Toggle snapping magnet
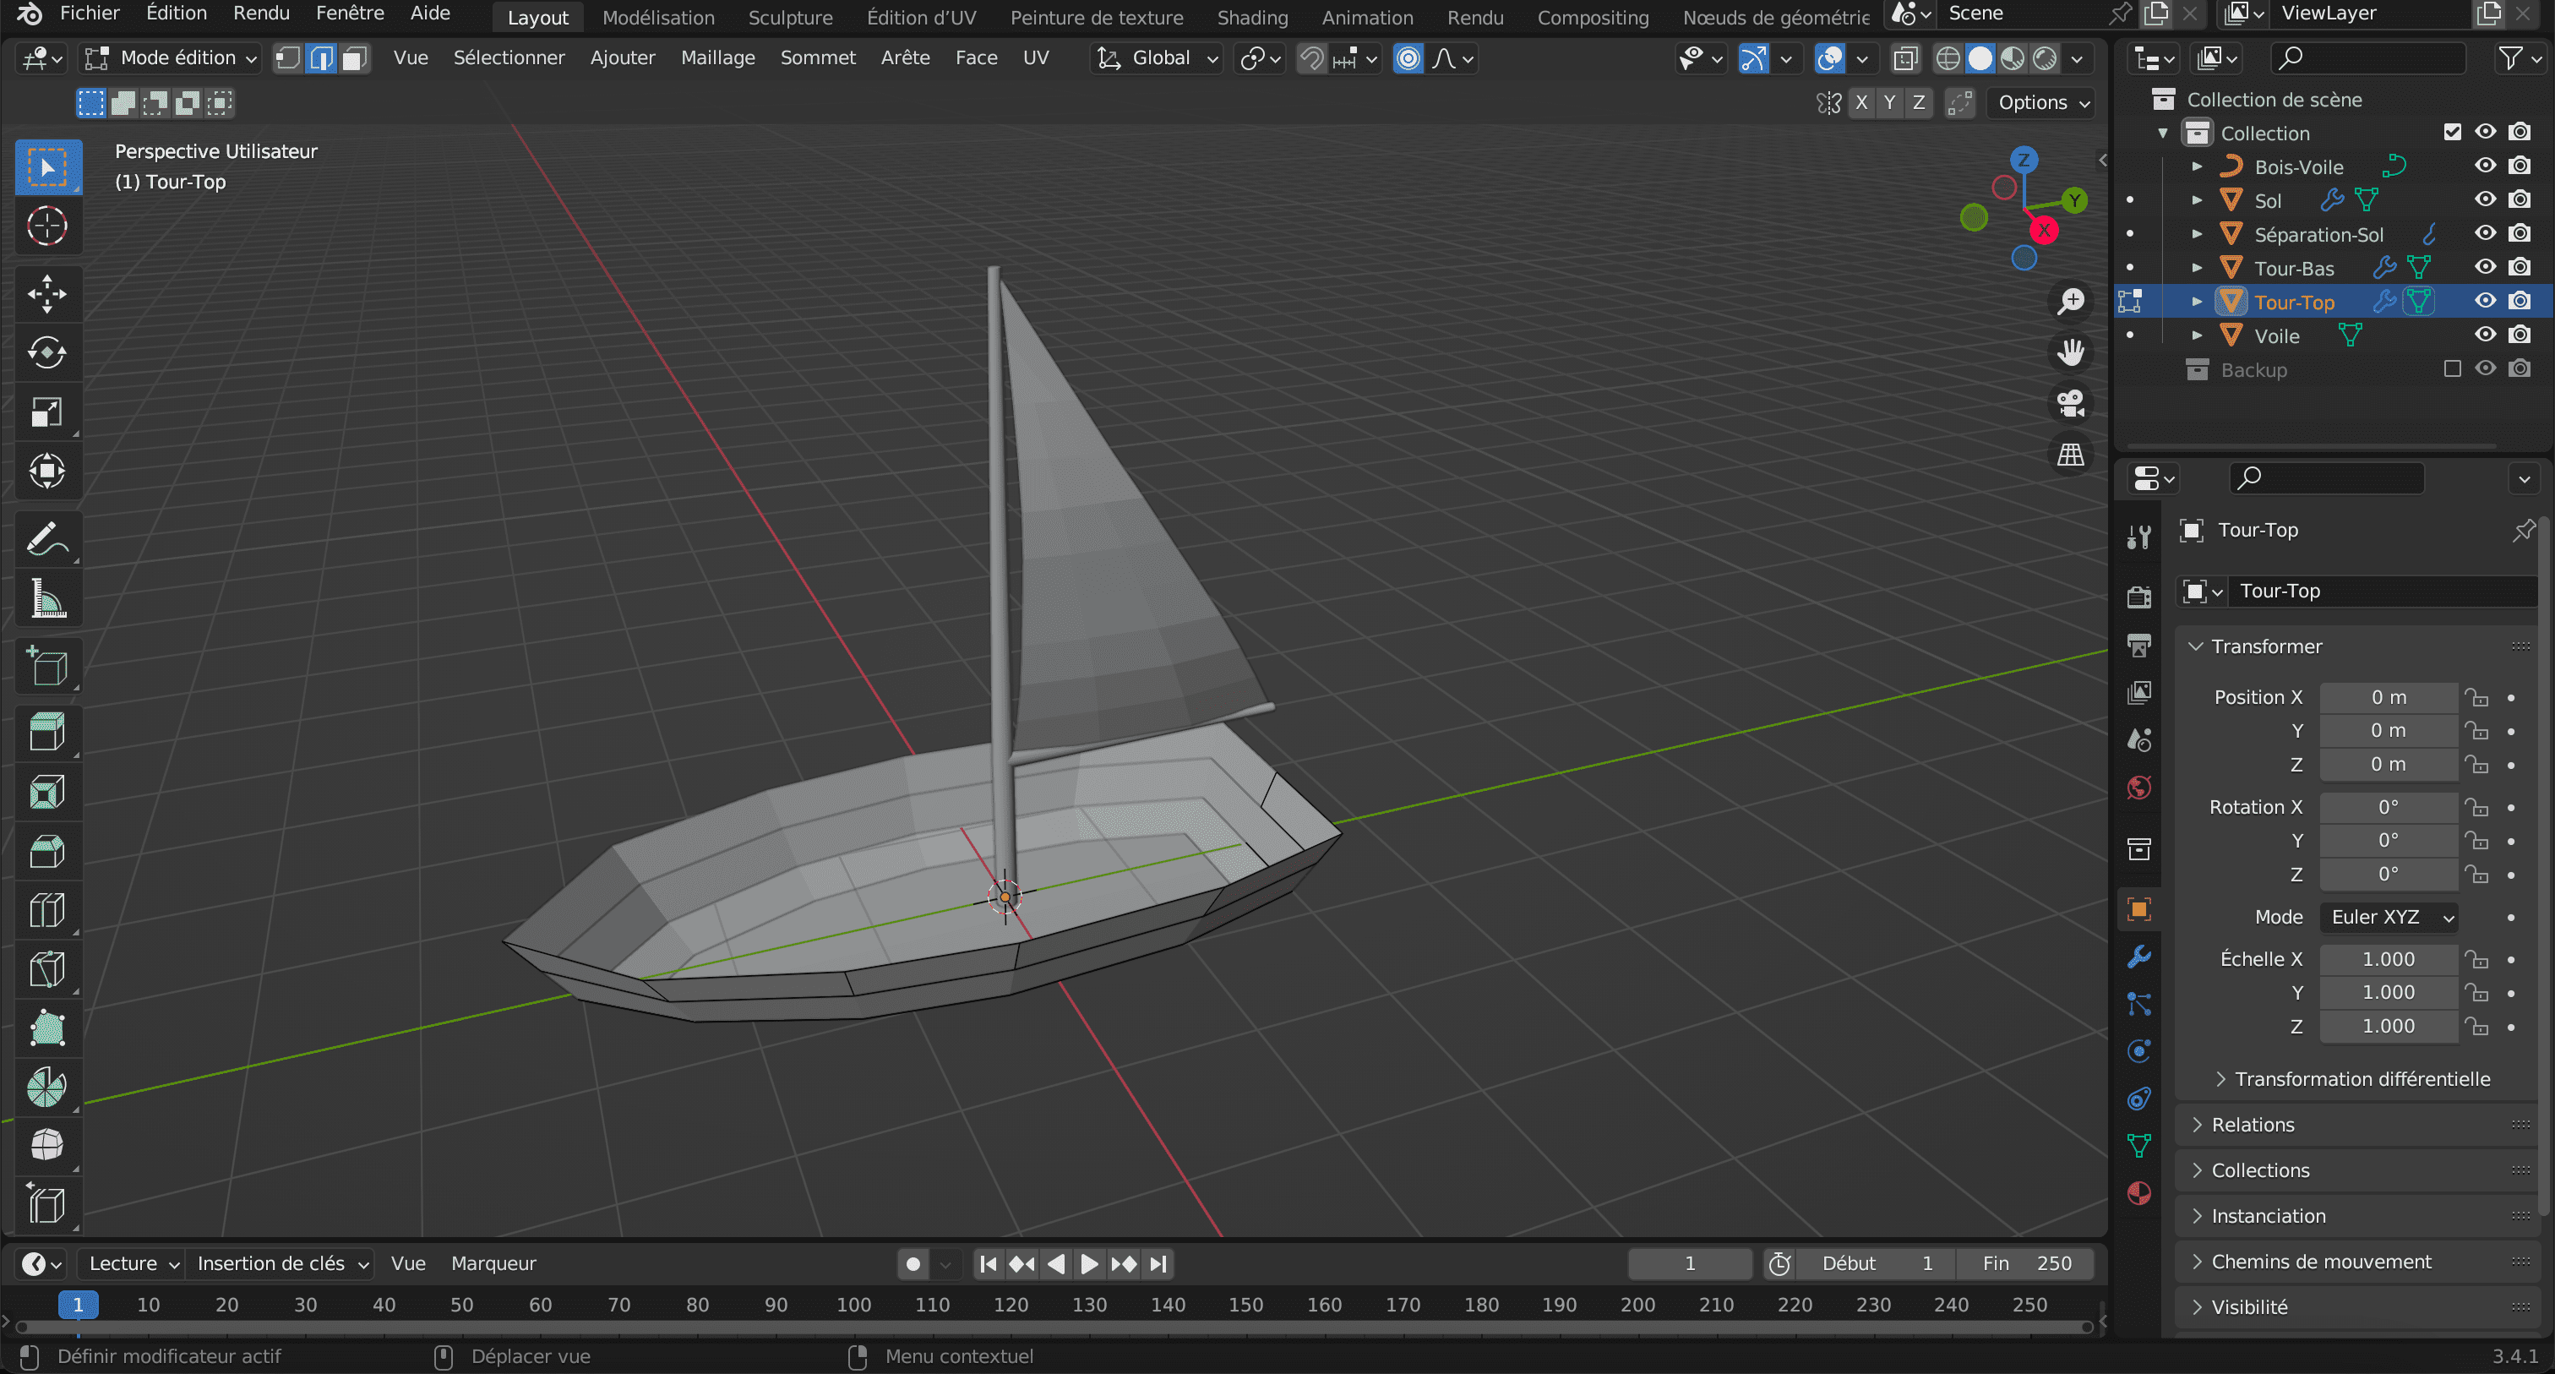This screenshot has height=1374, width=2555. click(1311, 58)
